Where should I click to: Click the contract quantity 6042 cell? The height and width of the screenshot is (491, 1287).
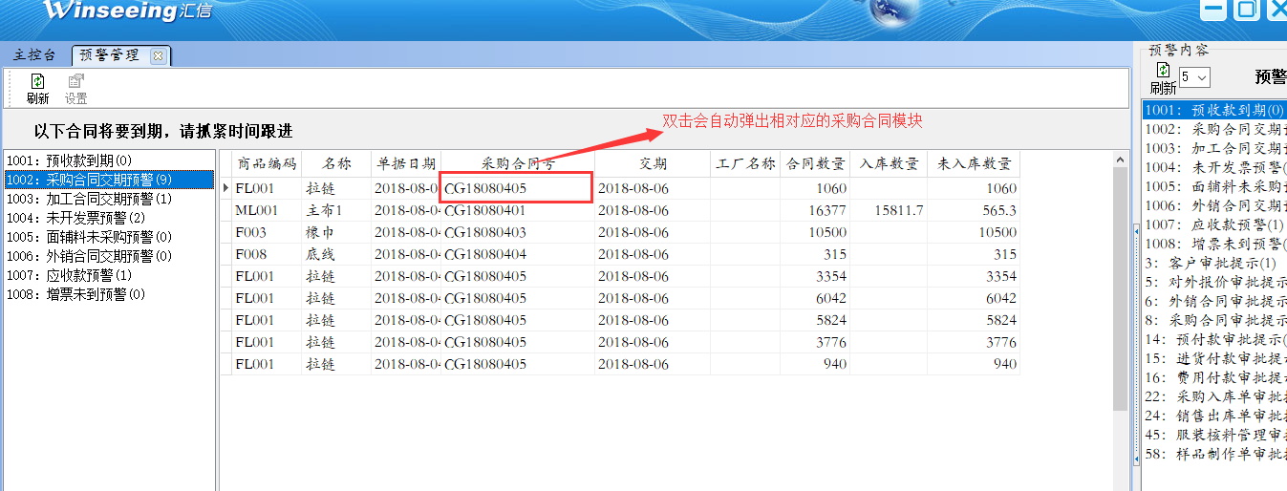click(x=816, y=298)
